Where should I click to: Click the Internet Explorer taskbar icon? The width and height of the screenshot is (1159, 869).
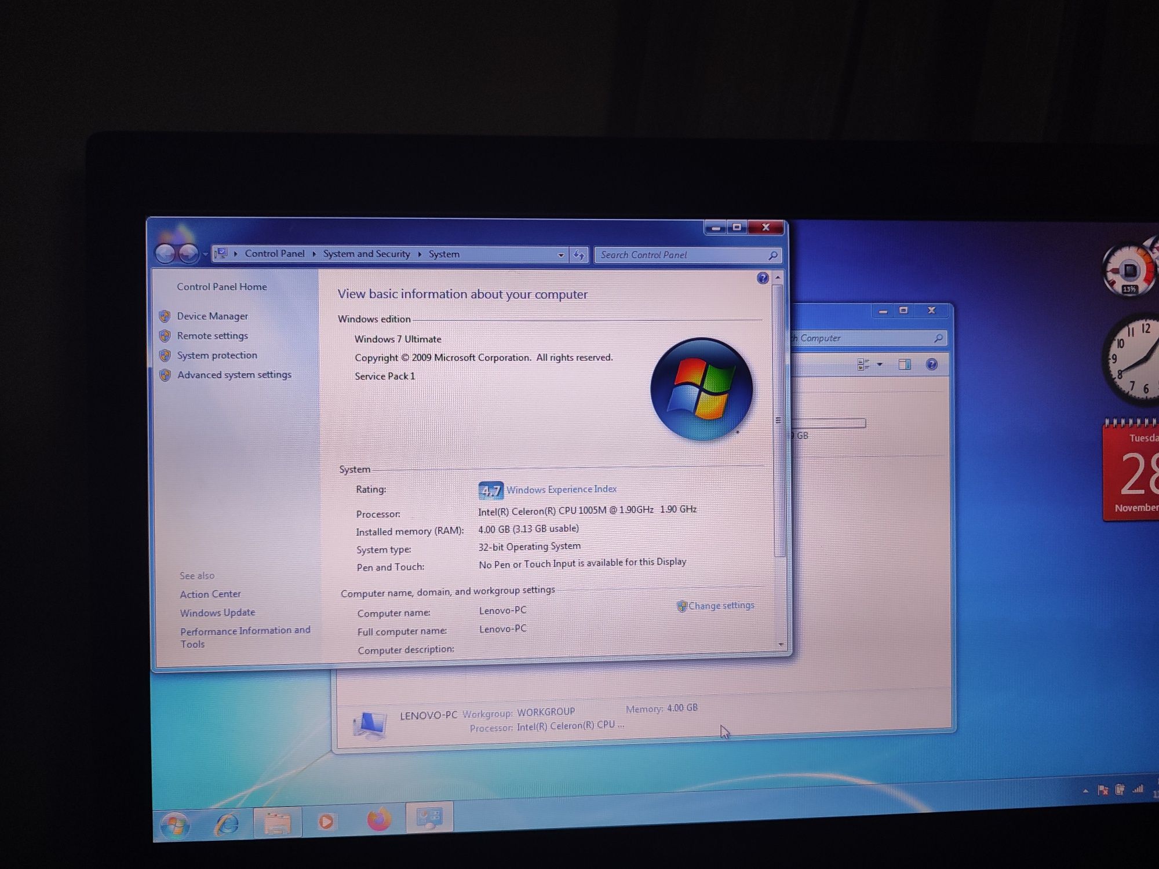(227, 820)
